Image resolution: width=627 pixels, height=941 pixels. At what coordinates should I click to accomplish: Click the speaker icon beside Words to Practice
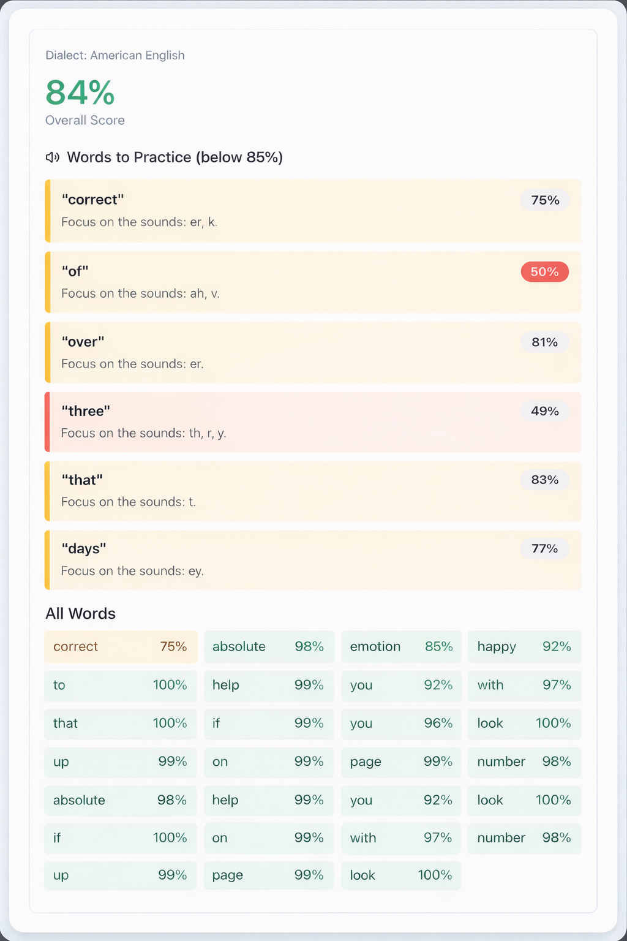[53, 157]
